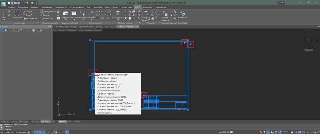Click the Zoom magnifier icon in status bar
The image size is (320, 137).
296,132
